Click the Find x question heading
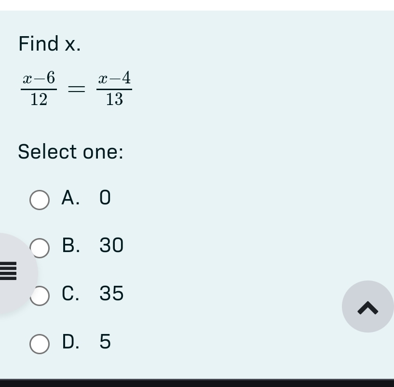The image size is (394, 387). tap(49, 43)
